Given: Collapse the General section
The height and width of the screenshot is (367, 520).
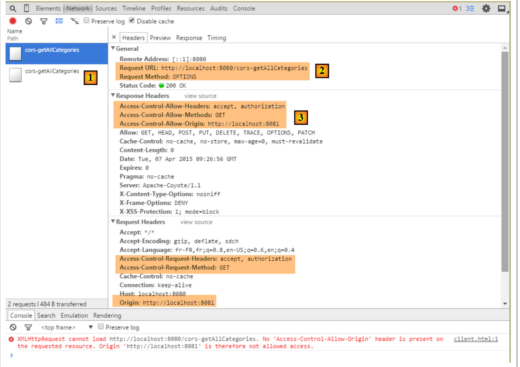Looking at the screenshot, I should (x=113, y=49).
